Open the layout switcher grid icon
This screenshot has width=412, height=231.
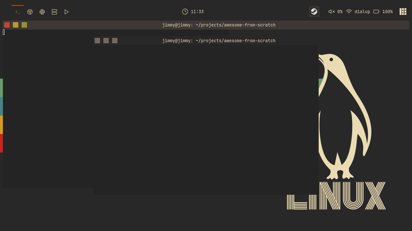tap(403, 12)
